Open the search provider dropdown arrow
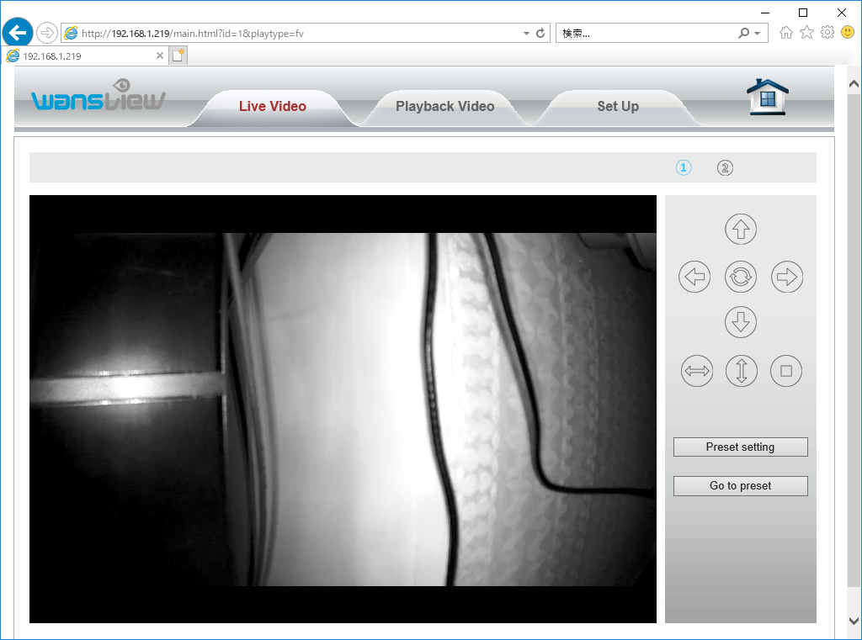The height and width of the screenshot is (640, 862). [x=758, y=34]
